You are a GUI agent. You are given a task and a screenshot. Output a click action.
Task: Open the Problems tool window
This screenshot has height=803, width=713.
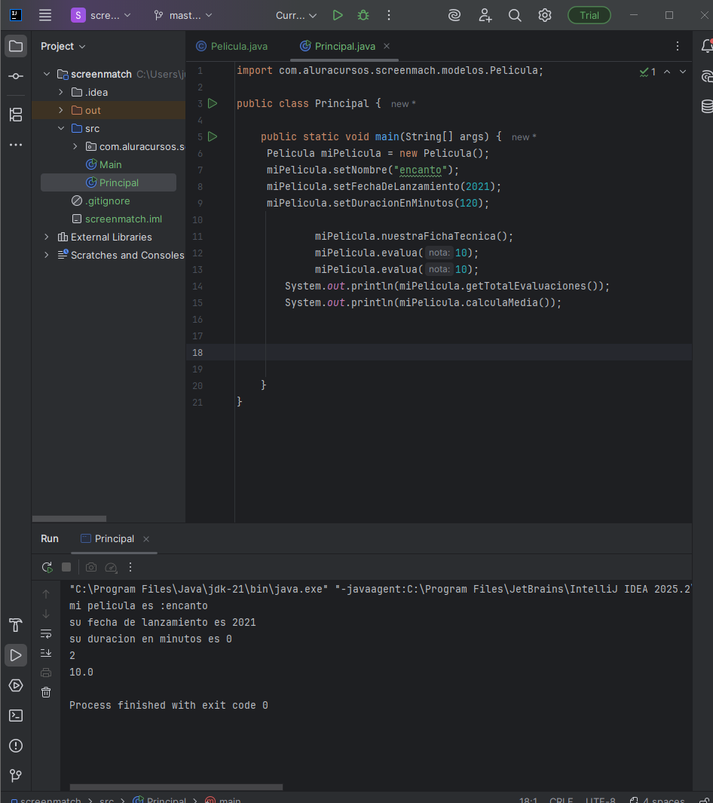pyautogui.click(x=16, y=746)
